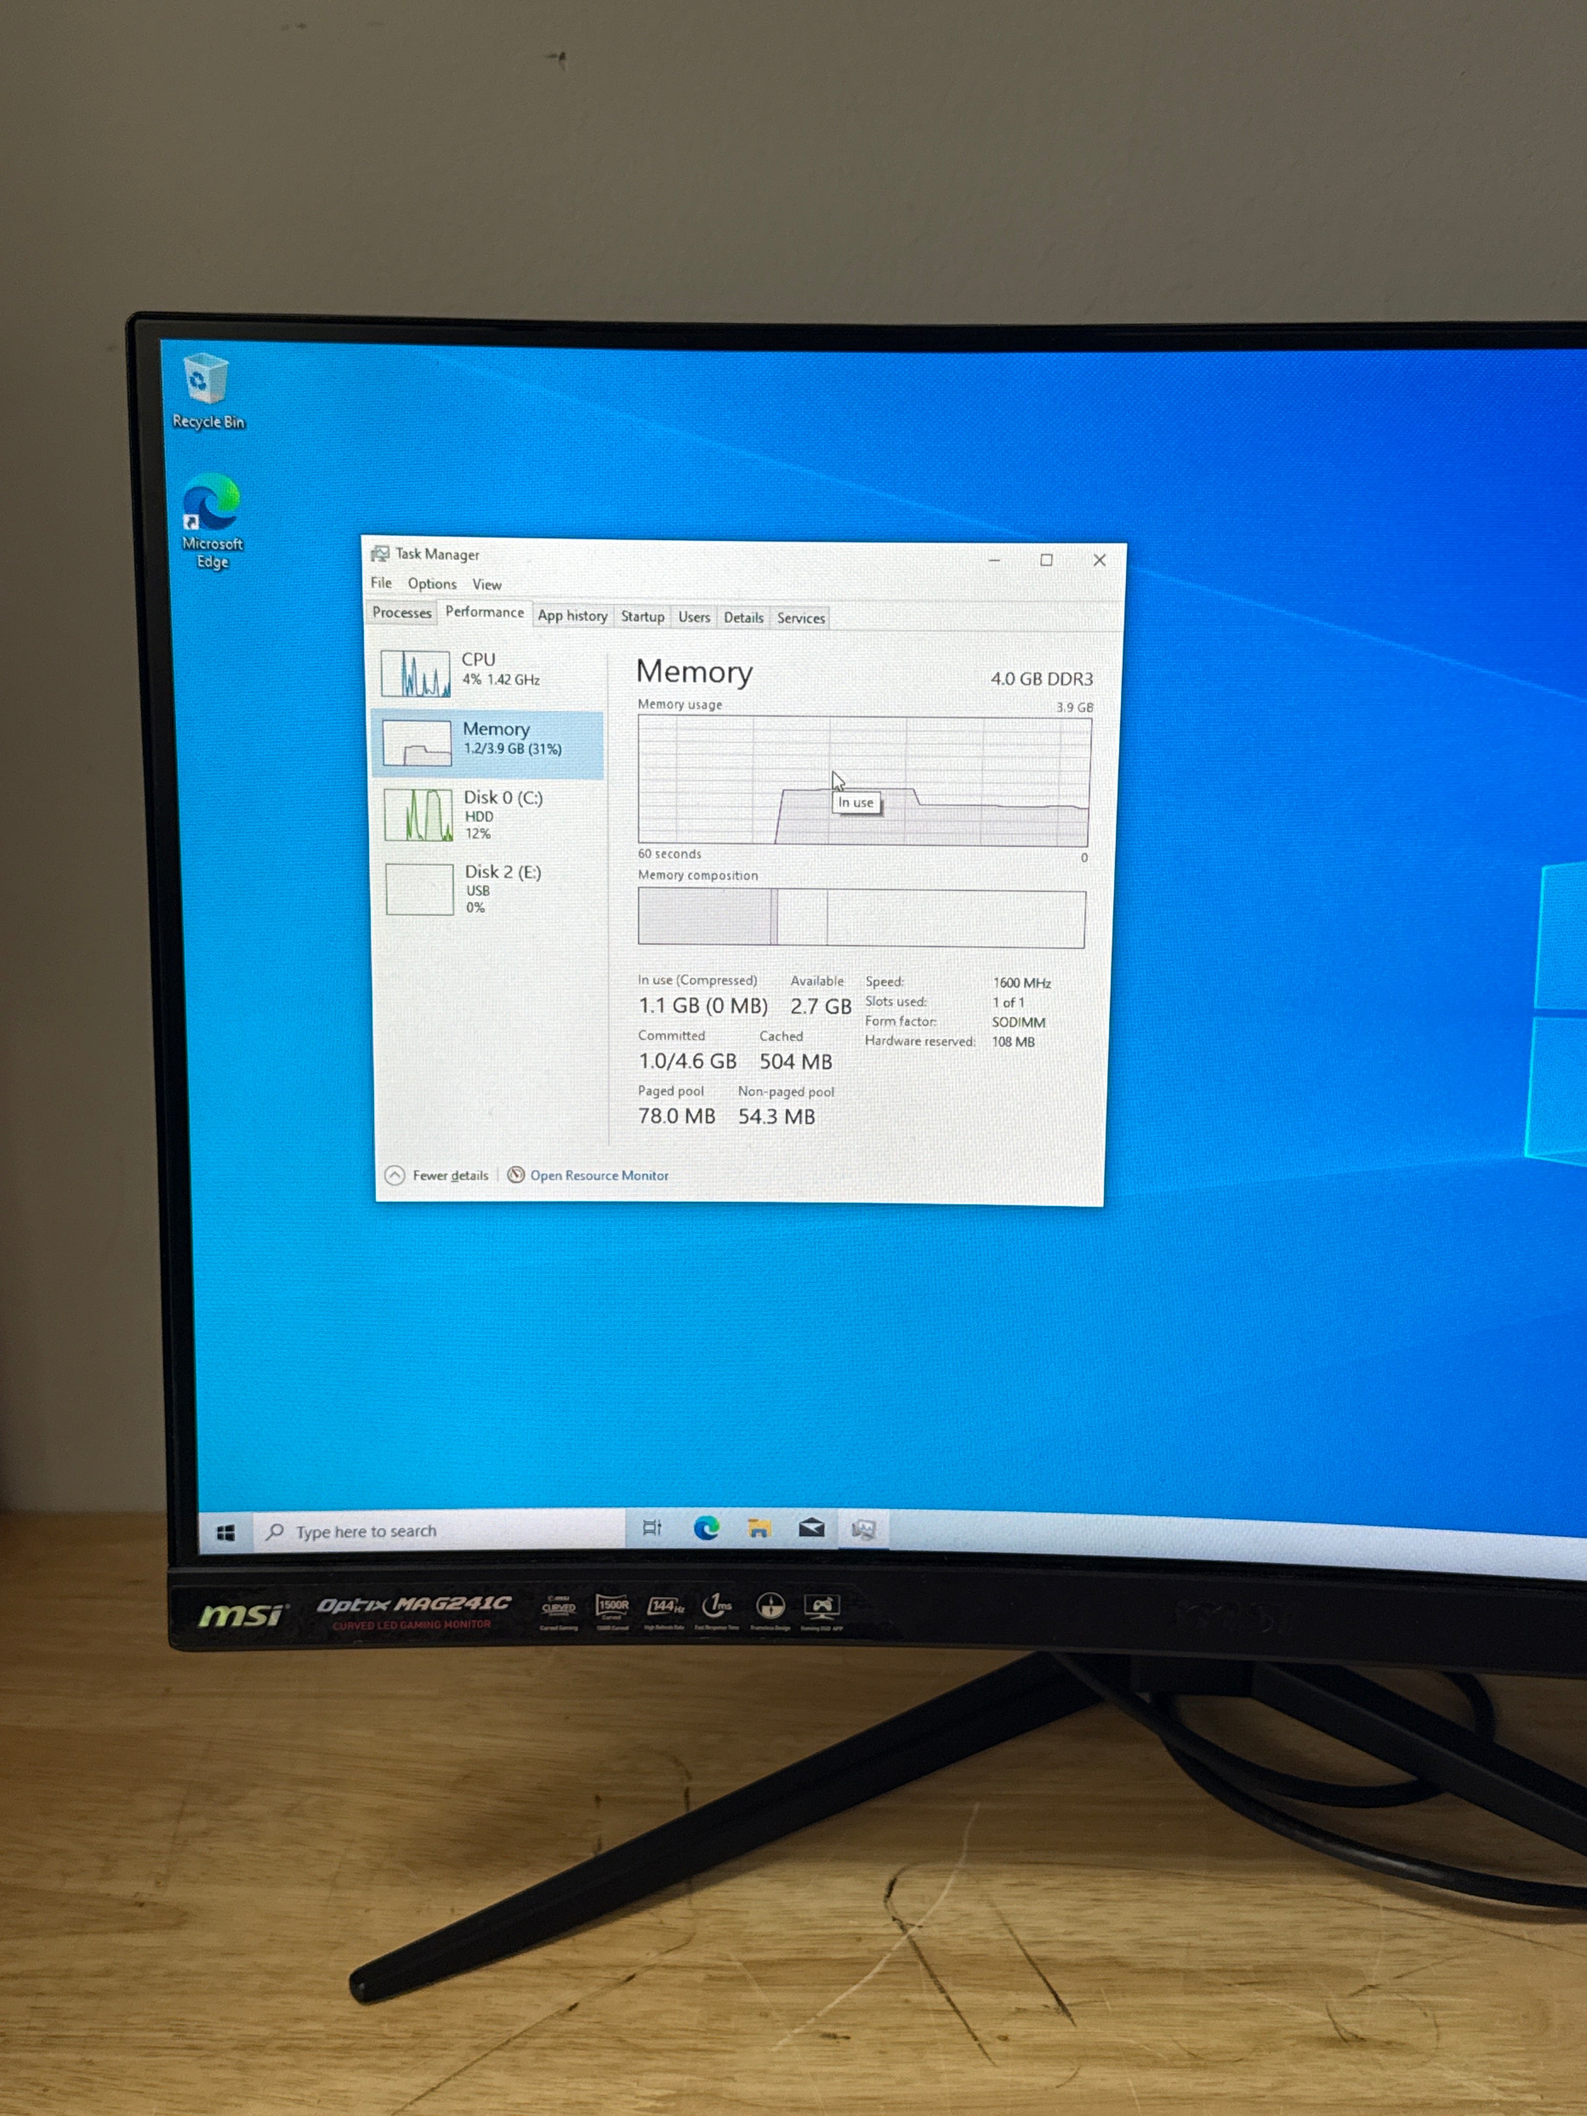The image size is (1587, 2116).
Task: Click the '504 MB' cached value
Action: tap(796, 1062)
